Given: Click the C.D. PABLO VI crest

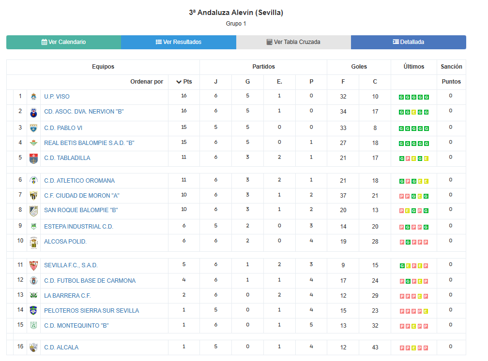Looking at the screenshot, I should (33, 128).
